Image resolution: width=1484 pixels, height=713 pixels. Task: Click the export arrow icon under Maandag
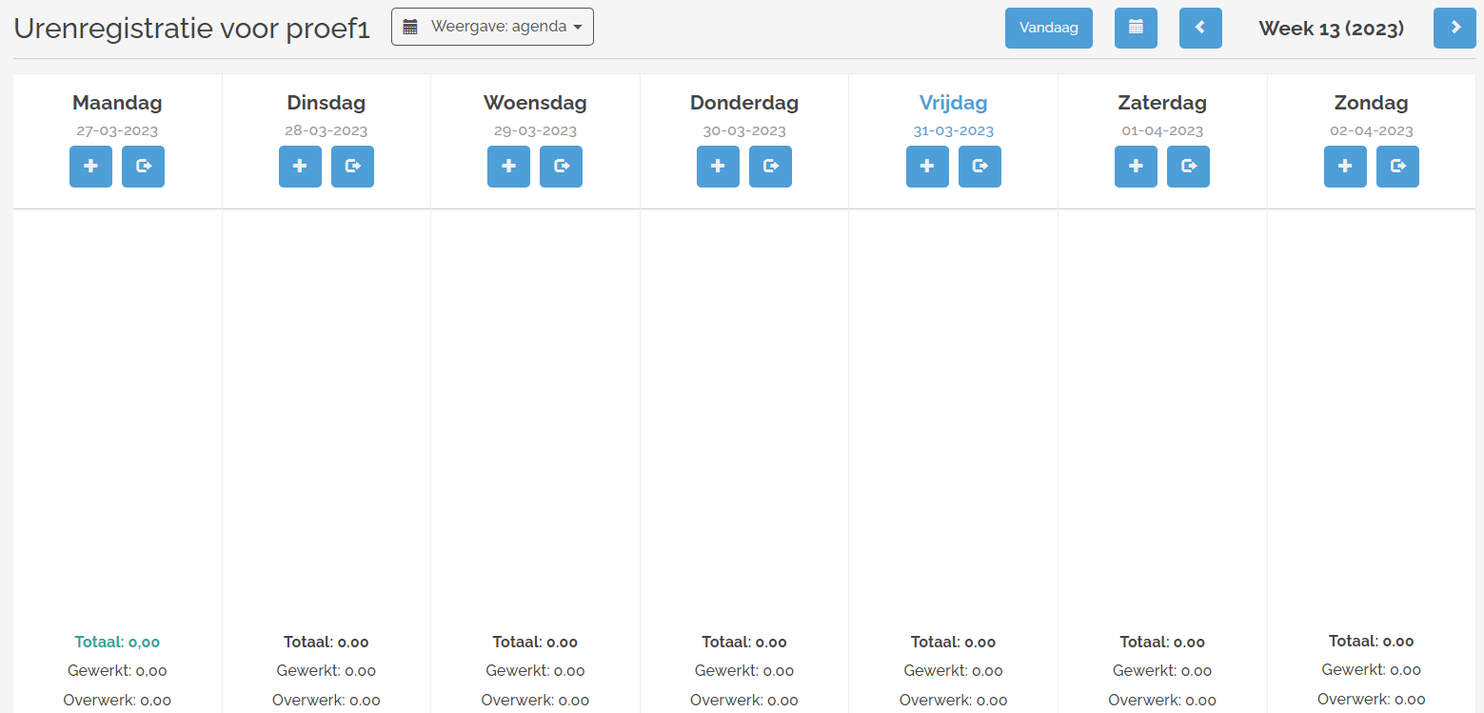(143, 167)
